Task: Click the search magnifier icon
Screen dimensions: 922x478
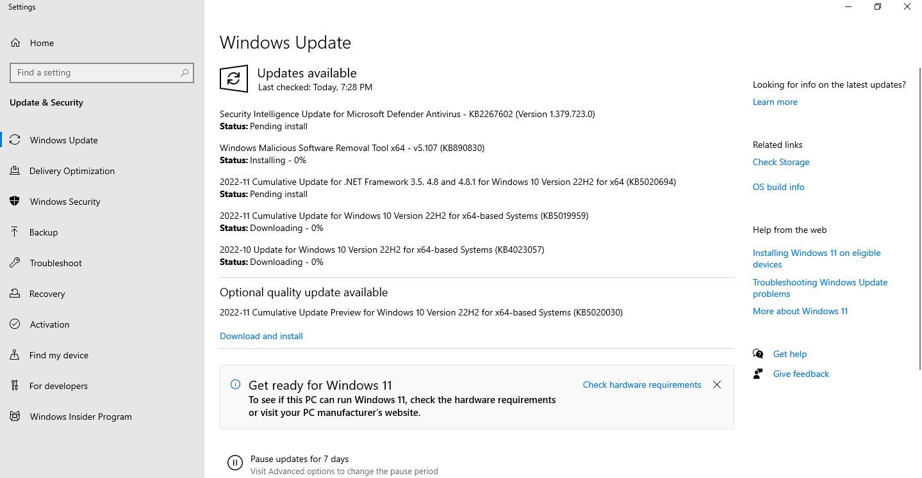Action: click(185, 73)
